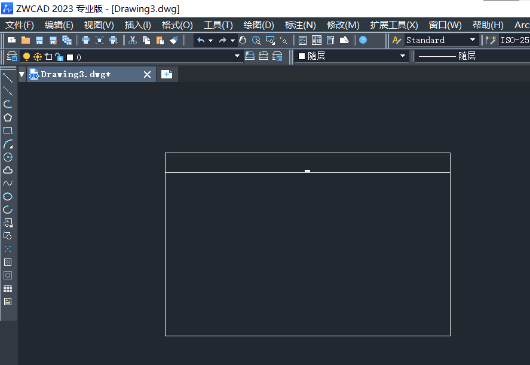Click the eraser-shaped toolbar icon
The height and width of the screenshot is (365, 530).
click(344, 40)
